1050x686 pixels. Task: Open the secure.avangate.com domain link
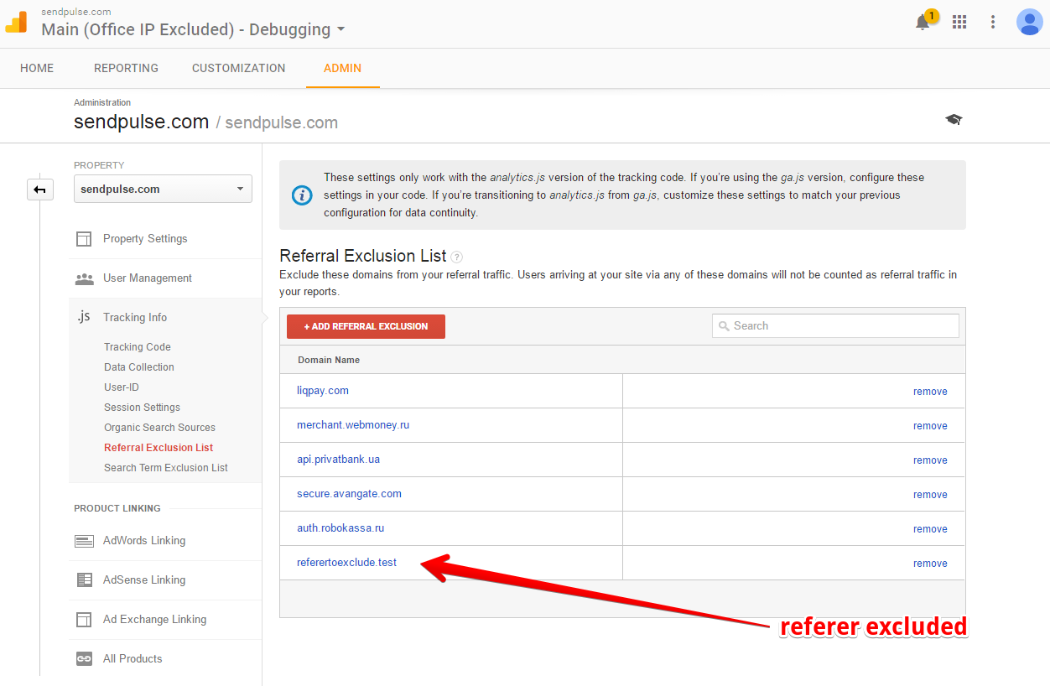pos(349,494)
